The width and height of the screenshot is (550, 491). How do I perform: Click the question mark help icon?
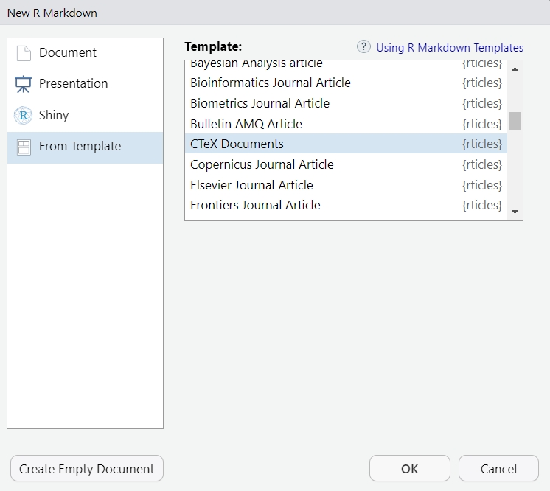[363, 46]
